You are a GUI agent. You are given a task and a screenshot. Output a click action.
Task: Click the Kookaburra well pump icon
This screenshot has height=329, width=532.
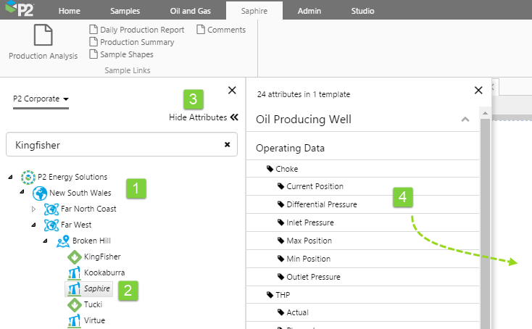74,272
